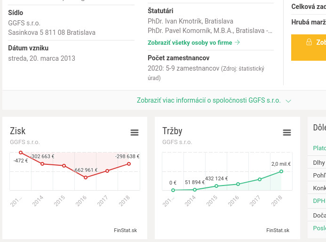Click the 2017 data point on Tržby chart
Viewport: 326px width, 242px height.
[260, 179]
